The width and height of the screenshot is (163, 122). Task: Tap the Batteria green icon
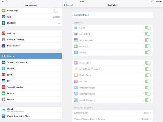(3, 93)
